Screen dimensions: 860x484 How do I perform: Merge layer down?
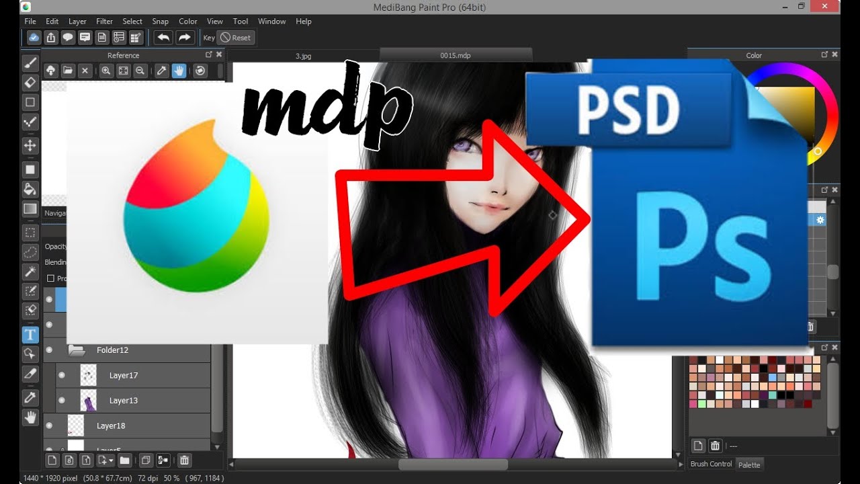click(x=163, y=460)
